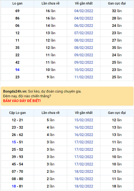134x191 pixels.
Task: Click the Lo gan column header
Action: [17, 3]
